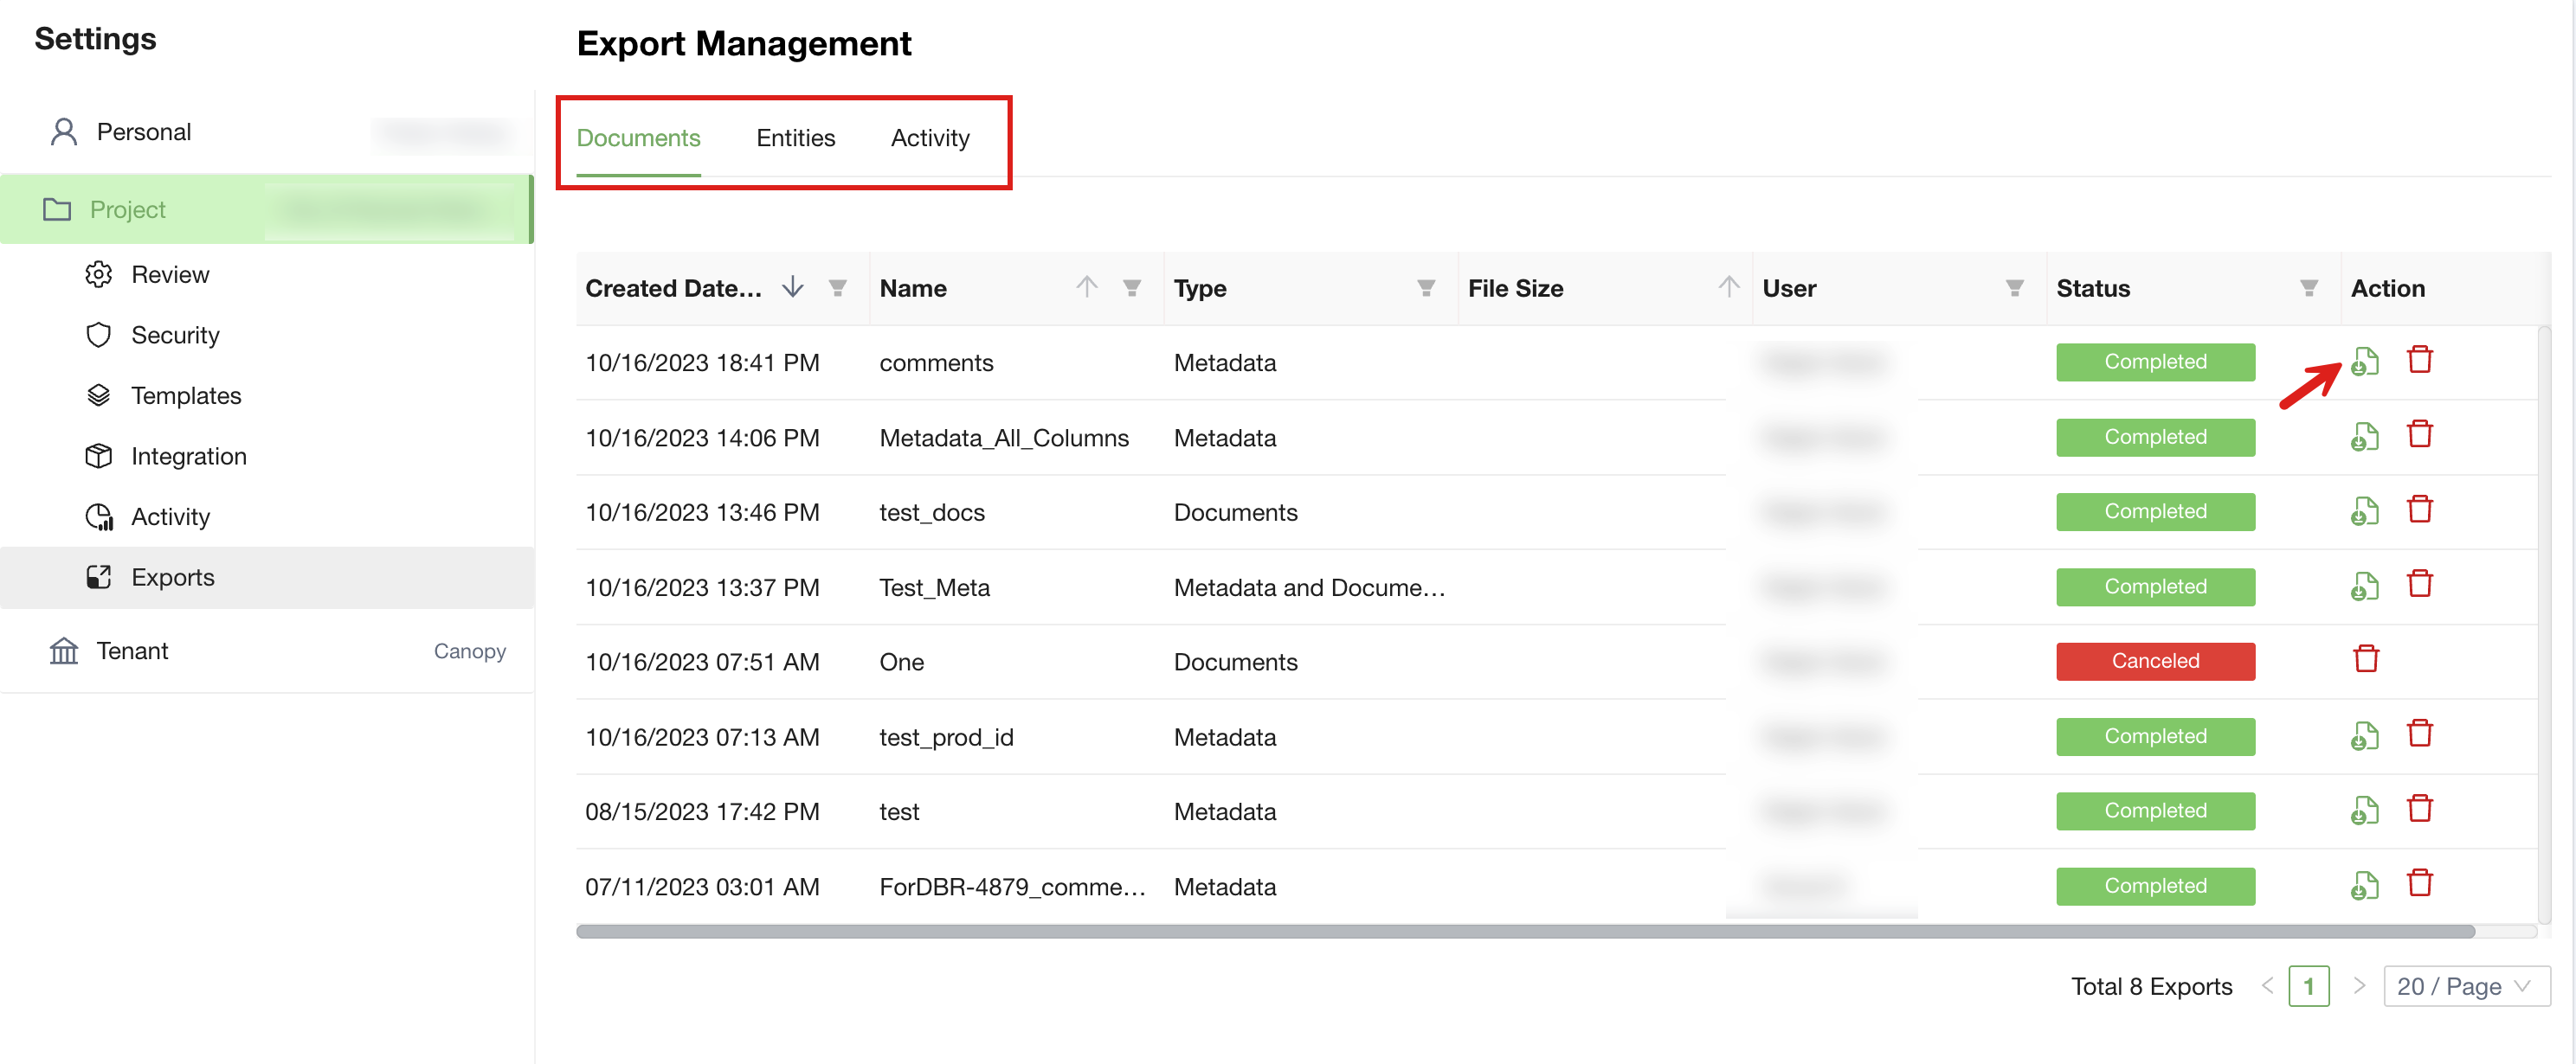
Task: Expand the 20 / Page dropdown
Action: [x=2465, y=986]
